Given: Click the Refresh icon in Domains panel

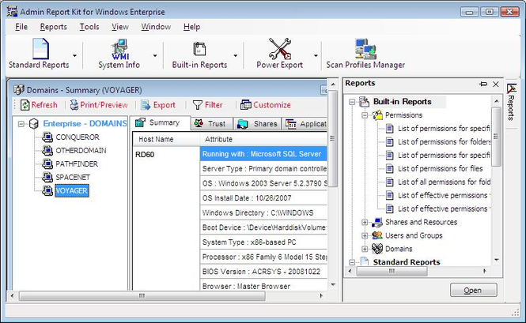Looking at the screenshot, I should pyautogui.click(x=25, y=105).
